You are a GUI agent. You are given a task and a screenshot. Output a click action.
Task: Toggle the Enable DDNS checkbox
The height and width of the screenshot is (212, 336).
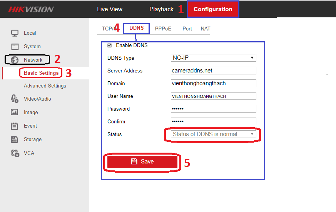[110, 45]
